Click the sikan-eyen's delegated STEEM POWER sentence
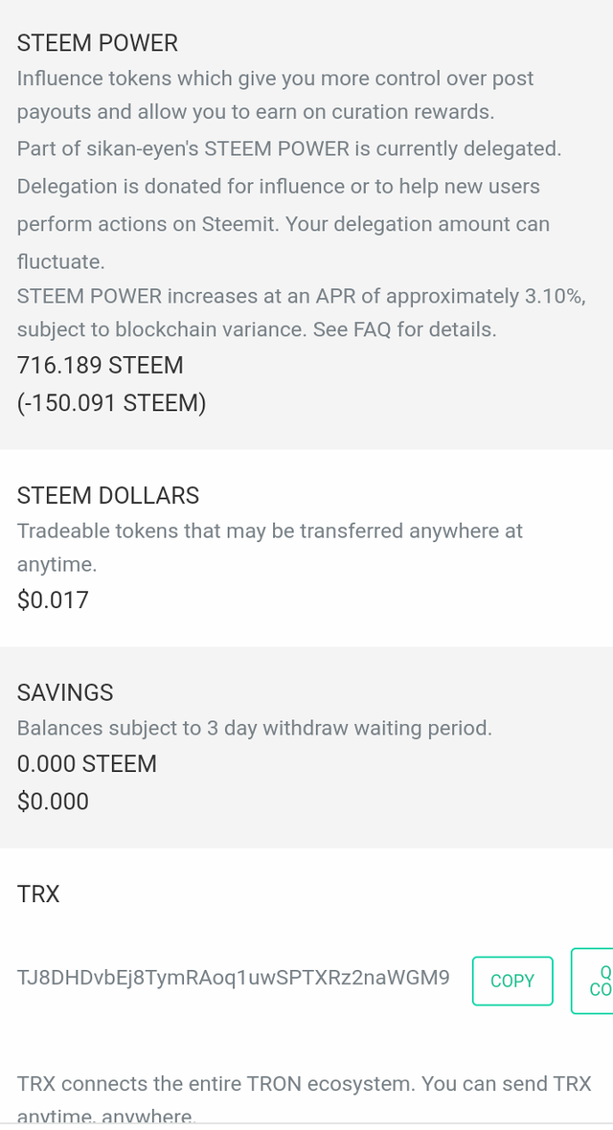Viewport: 613px width, 1130px height. 289,149
